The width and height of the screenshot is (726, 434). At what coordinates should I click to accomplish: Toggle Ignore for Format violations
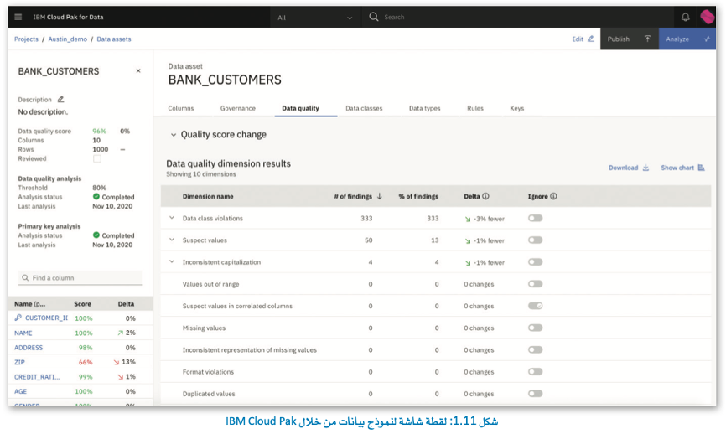535,371
